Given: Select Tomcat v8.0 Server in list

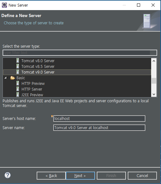Looking at the screenshot, I should pos(77,61).
